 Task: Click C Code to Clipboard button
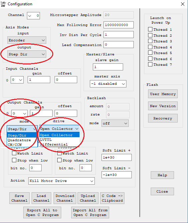tap(112, 198)
